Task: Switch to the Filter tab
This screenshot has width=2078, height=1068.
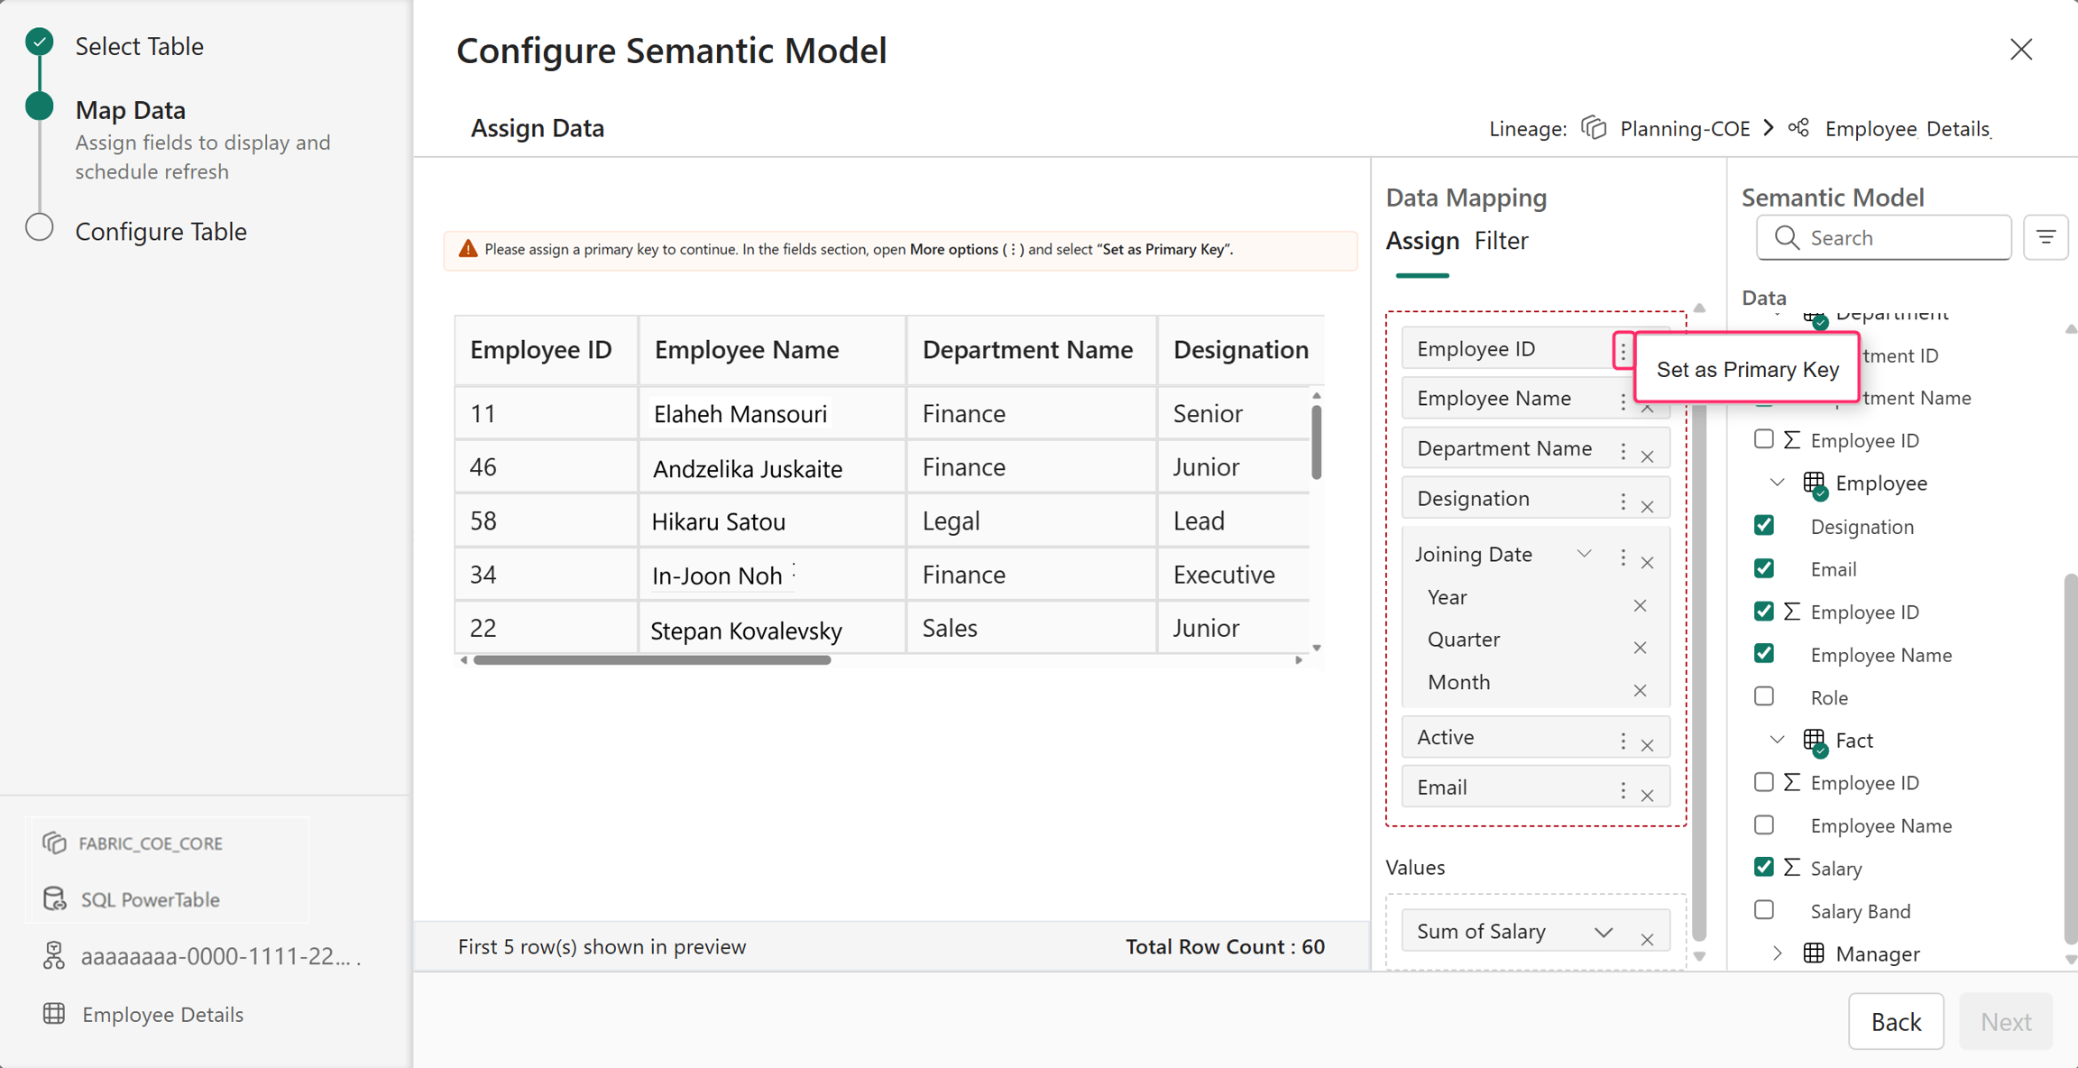Action: 1501,241
